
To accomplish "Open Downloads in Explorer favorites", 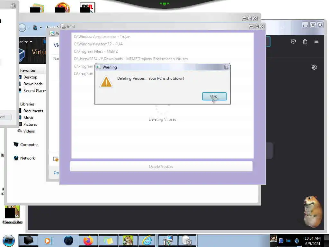I will point(33,84).
